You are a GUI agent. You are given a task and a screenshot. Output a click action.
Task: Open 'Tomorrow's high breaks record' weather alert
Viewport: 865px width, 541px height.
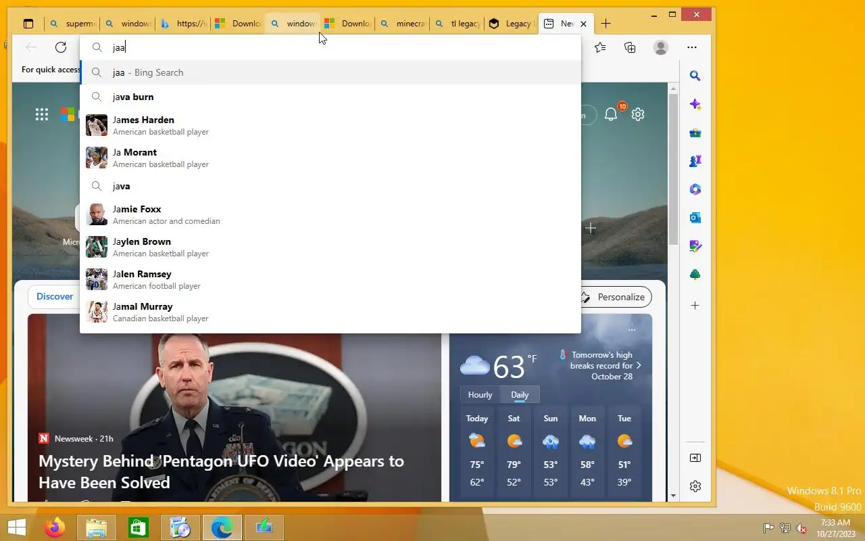(x=600, y=365)
